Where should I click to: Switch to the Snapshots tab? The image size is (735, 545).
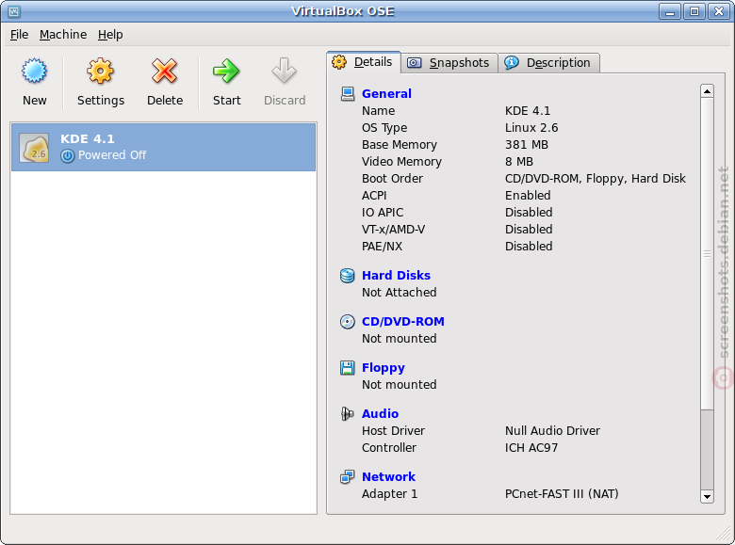click(449, 63)
